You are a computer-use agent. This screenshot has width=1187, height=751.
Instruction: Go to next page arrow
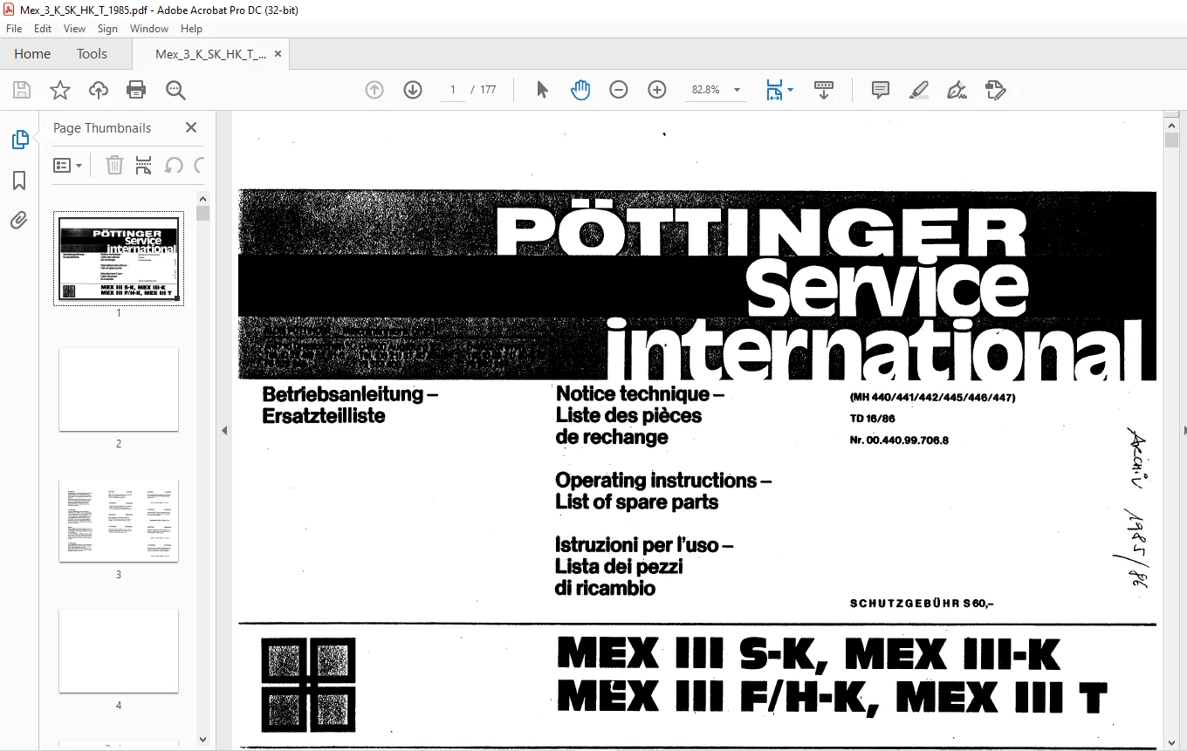point(413,90)
